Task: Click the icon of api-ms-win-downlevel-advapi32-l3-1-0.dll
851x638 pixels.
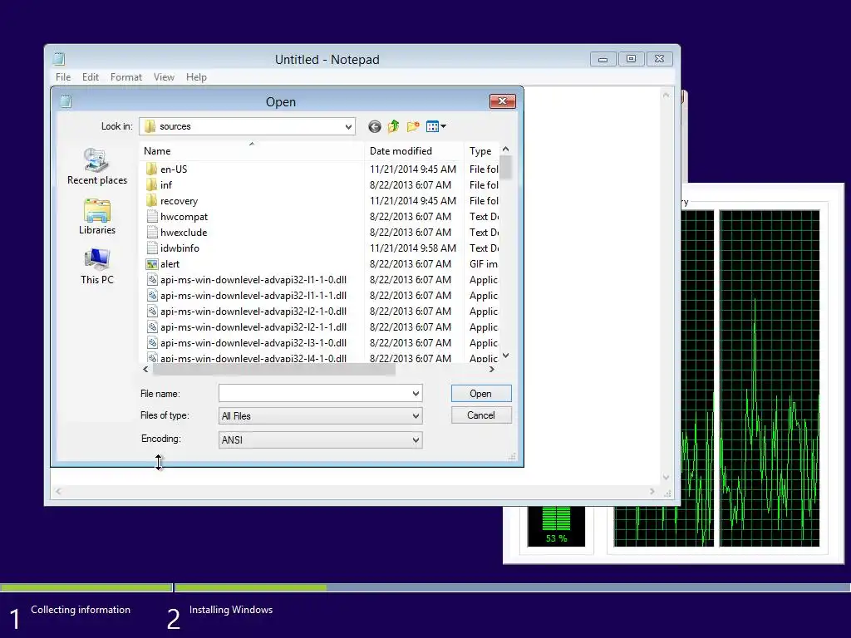Action: click(x=152, y=343)
